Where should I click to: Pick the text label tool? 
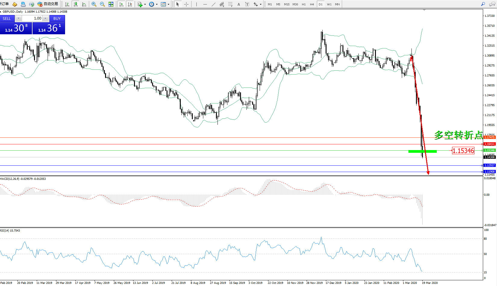[239, 4]
